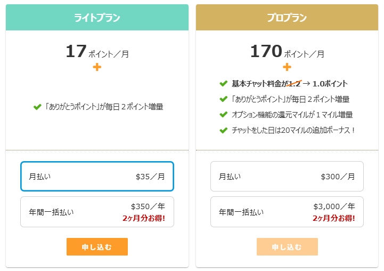Click the struck-through 1.2 price text
This screenshot has height=271, width=384.
tap(295, 83)
